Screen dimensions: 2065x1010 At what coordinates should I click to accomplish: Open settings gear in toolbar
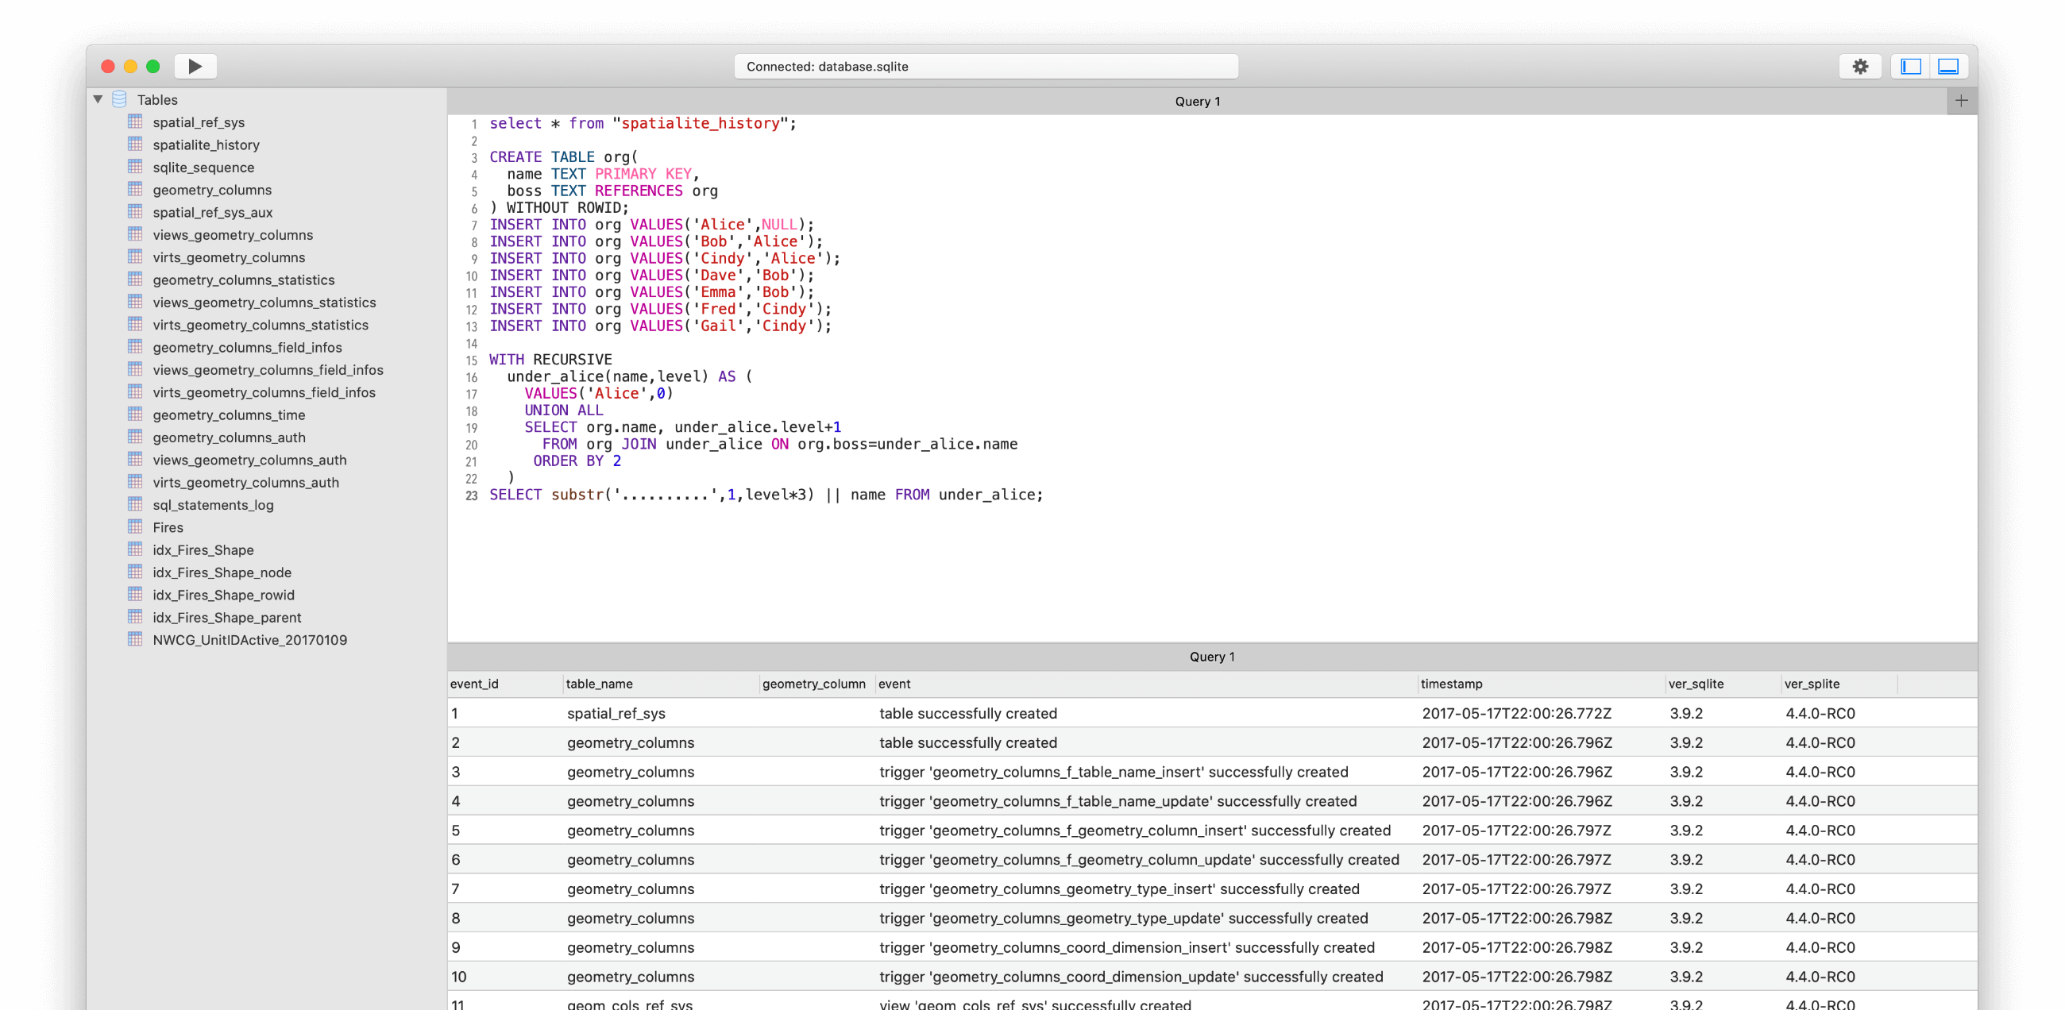pyautogui.click(x=1861, y=67)
